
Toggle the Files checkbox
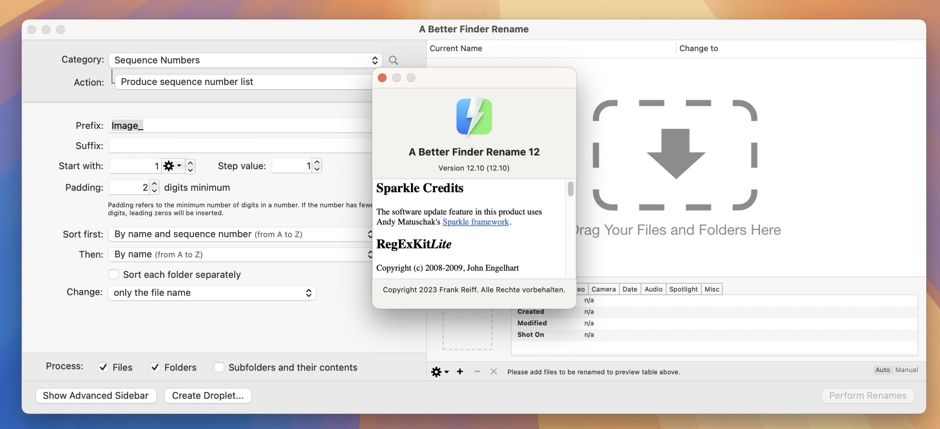click(x=103, y=367)
